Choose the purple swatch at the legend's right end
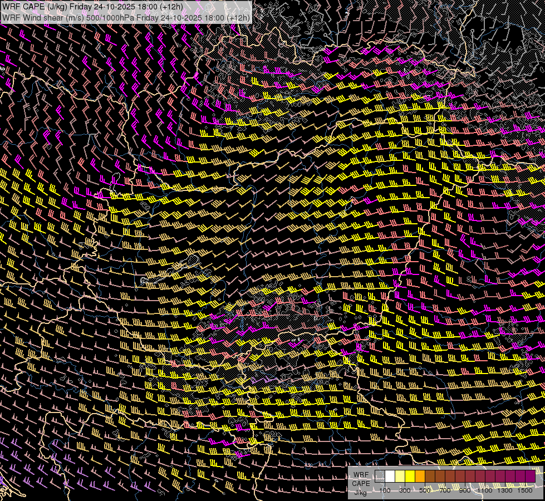Screen dimensions: 545x501 coord(530,477)
